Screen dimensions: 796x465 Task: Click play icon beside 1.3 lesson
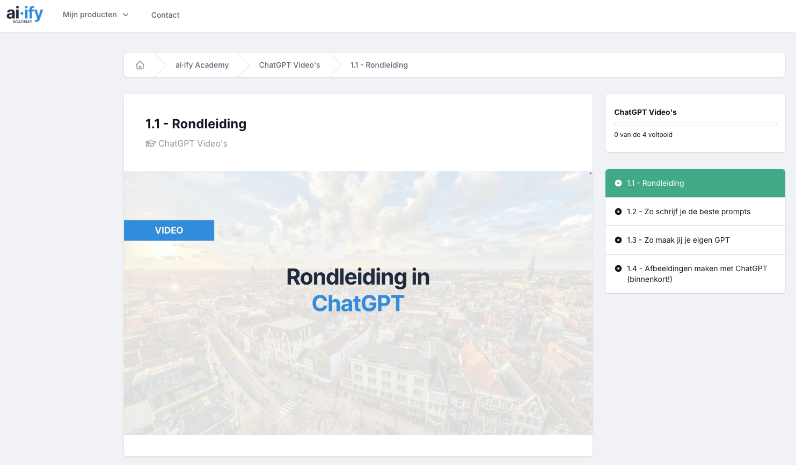click(618, 240)
